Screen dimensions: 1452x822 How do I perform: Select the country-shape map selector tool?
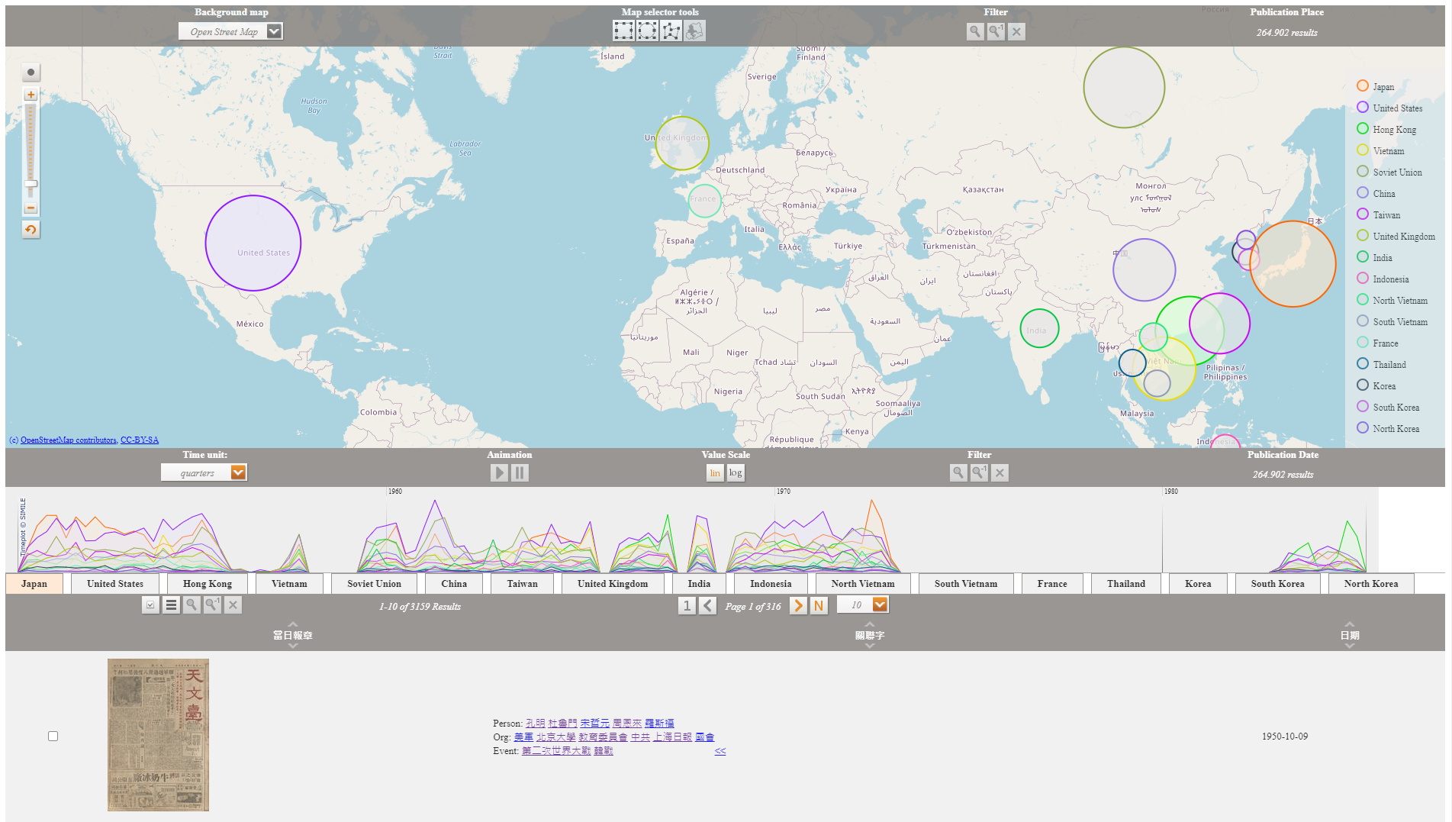pyautogui.click(x=695, y=31)
